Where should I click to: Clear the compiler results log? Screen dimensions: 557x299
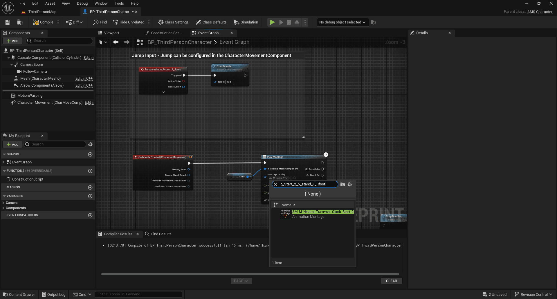391,281
